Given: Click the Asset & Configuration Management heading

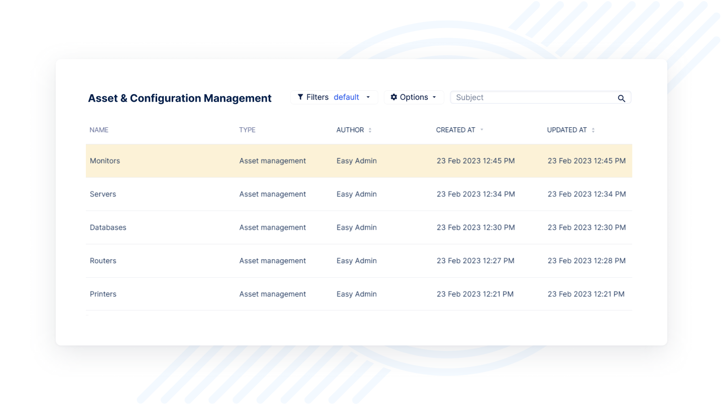Looking at the screenshot, I should (x=180, y=98).
